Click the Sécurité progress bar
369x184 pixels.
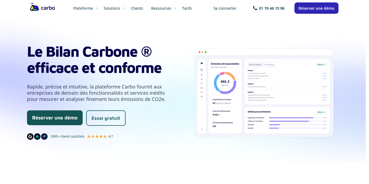tap(295, 125)
